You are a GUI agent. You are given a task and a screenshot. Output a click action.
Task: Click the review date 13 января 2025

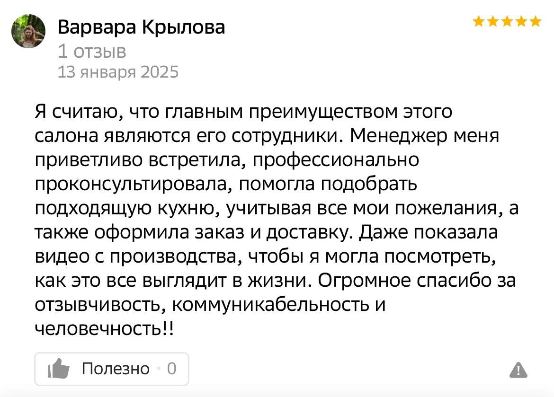118,72
